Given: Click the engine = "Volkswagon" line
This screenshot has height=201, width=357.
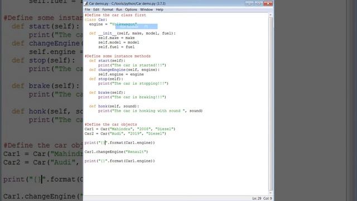Looking at the screenshot, I should (x=113, y=24).
